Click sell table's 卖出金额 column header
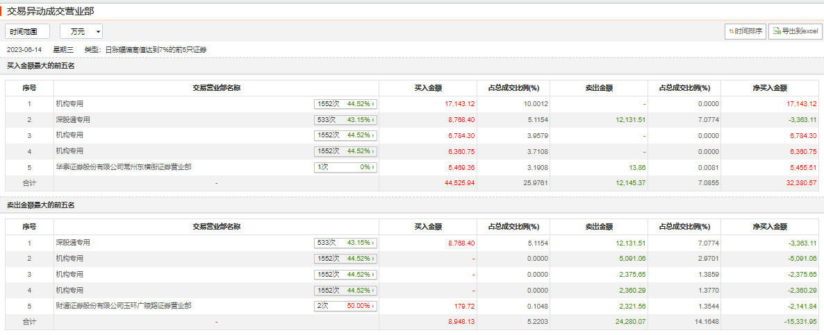824x335 pixels. click(x=599, y=227)
